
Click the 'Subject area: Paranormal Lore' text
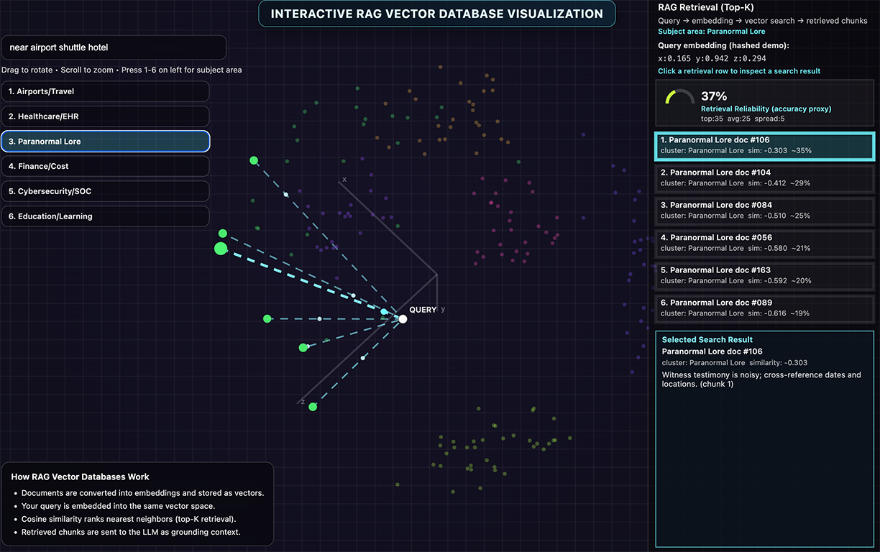click(x=712, y=32)
